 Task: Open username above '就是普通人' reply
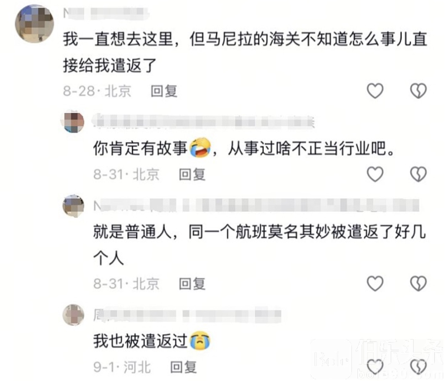256,206
